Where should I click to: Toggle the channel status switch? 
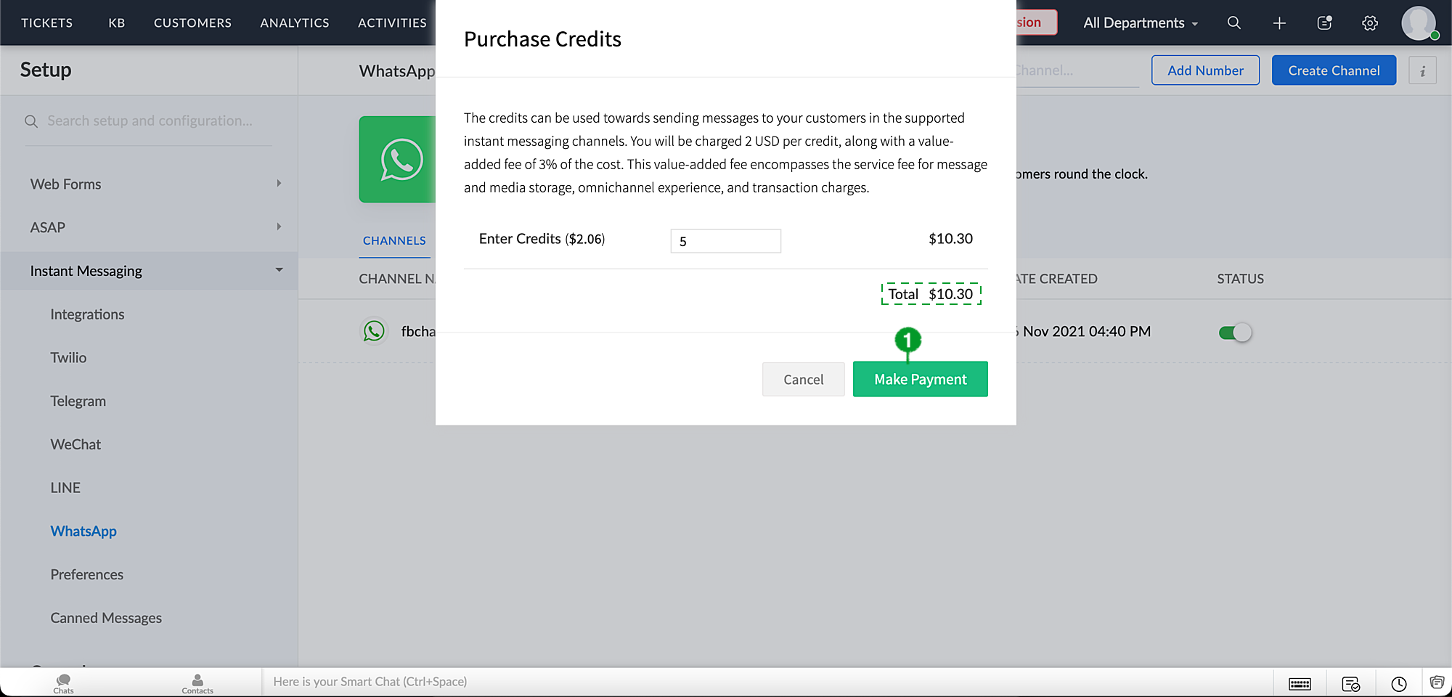(x=1235, y=333)
